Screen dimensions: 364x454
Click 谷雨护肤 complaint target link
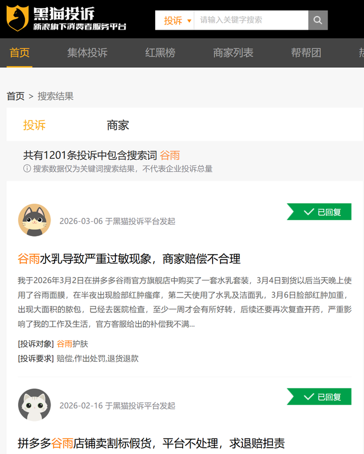(72, 344)
